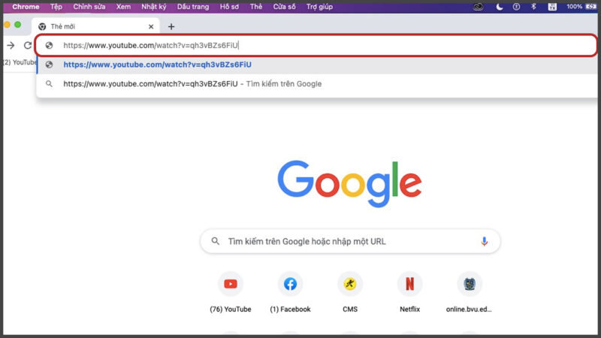This screenshot has height=338, width=601.
Task: Click the 'Trợ giúp' menu
Action: (319, 7)
